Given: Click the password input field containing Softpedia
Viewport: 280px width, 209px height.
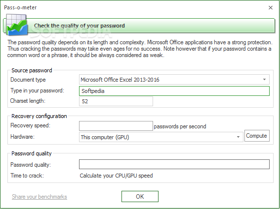Looking at the screenshot, I should coord(174,91).
